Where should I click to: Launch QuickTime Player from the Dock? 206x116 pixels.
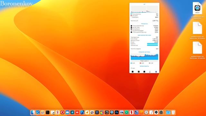tap(112, 112)
